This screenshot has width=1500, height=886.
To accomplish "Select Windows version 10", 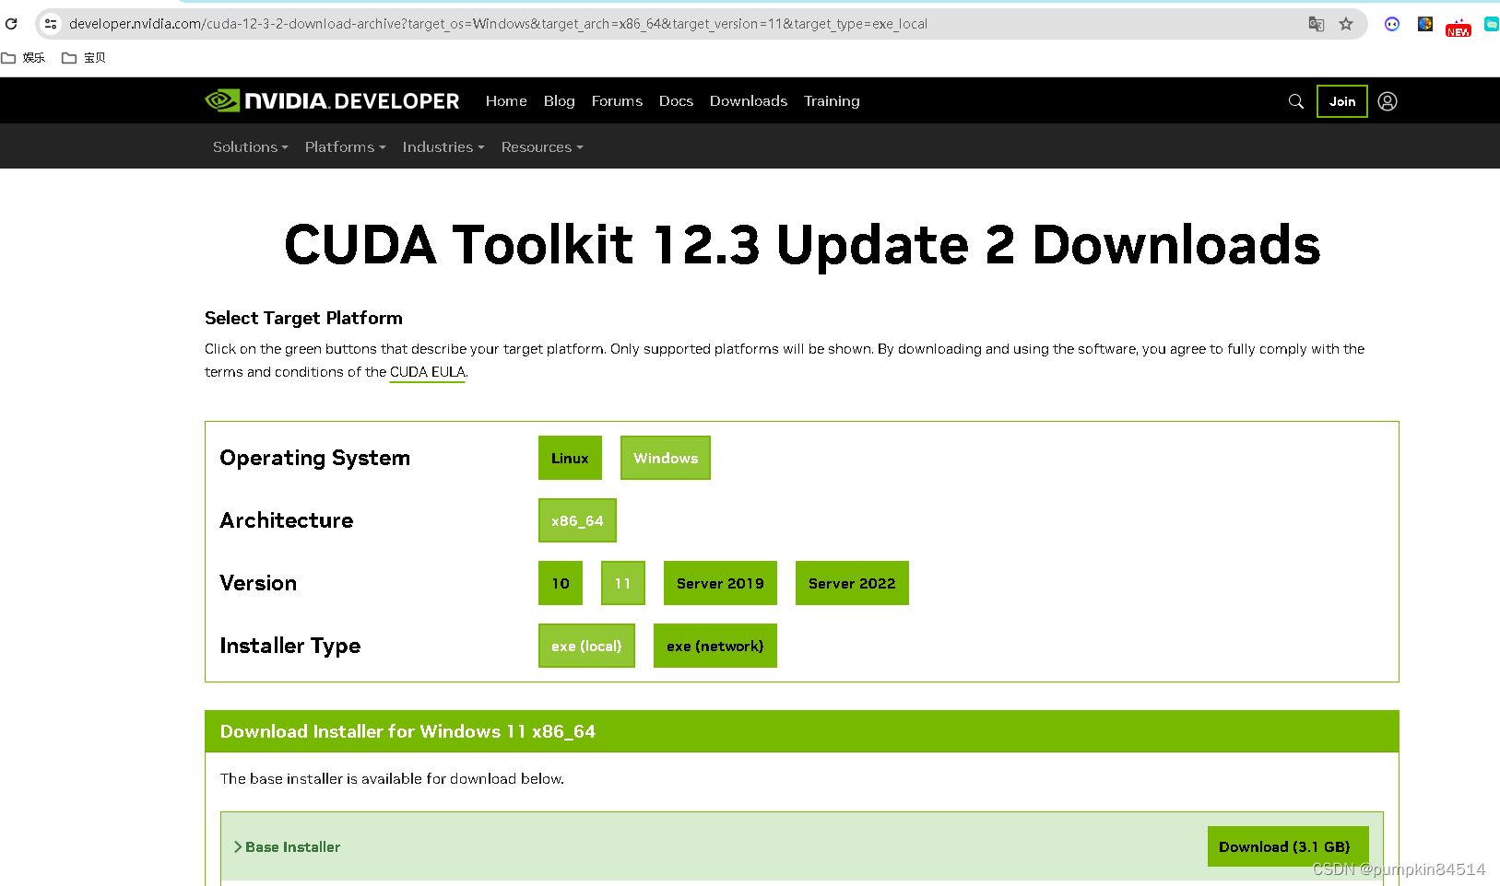I will point(561,583).
